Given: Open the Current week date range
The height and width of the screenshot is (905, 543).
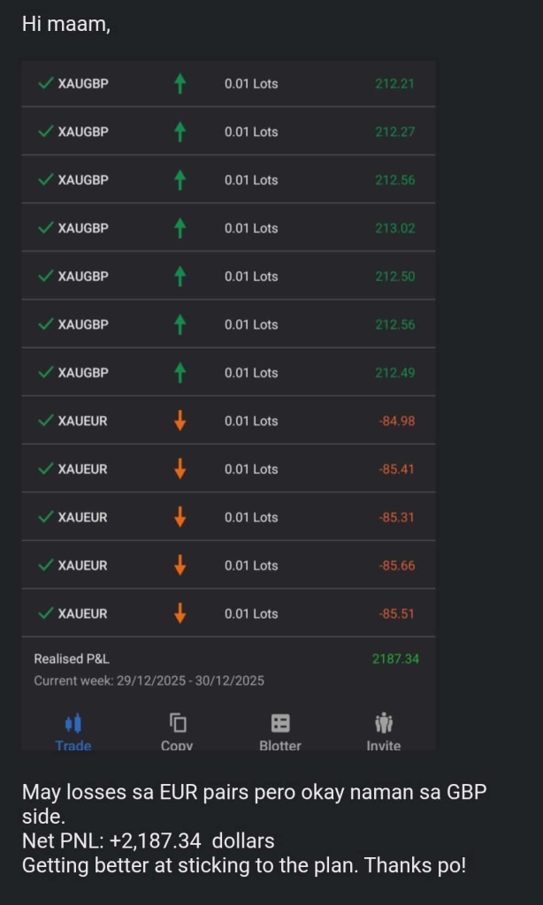Looking at the screenshot, I should pyautogui.click(x=149, y=681).
